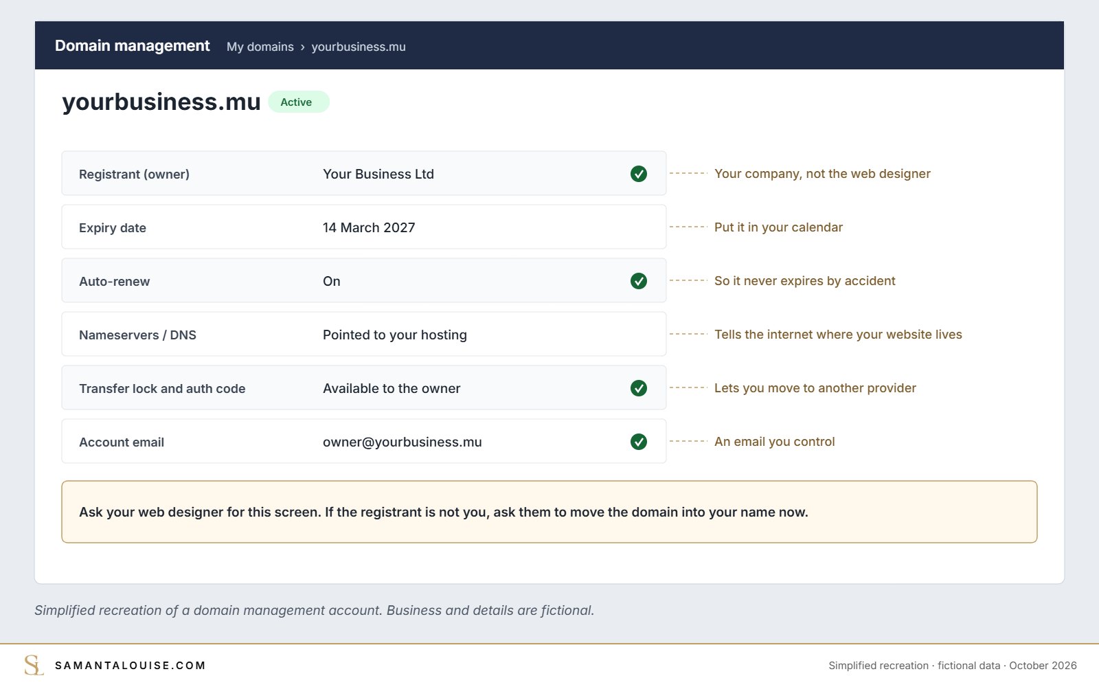Click the checkmark beside Transfer lock row

[x=639, y=388]
